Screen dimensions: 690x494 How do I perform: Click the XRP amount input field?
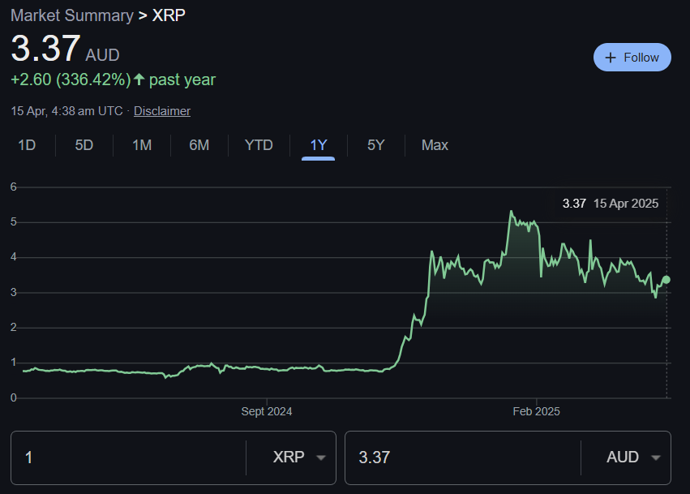click(x=128, y=457)
